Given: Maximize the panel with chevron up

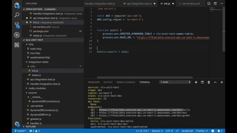Looking at the screenshot, I should tap(215, 82).
